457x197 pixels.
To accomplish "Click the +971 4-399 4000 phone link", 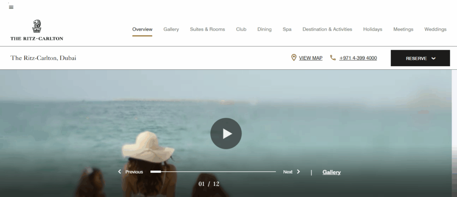I will point(358,58).
